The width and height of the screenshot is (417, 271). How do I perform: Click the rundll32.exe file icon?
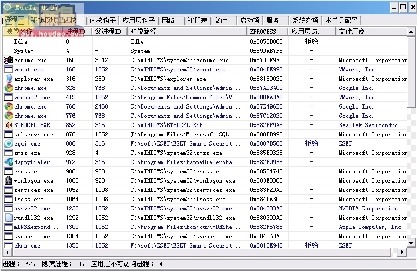(x=9, y=218)
